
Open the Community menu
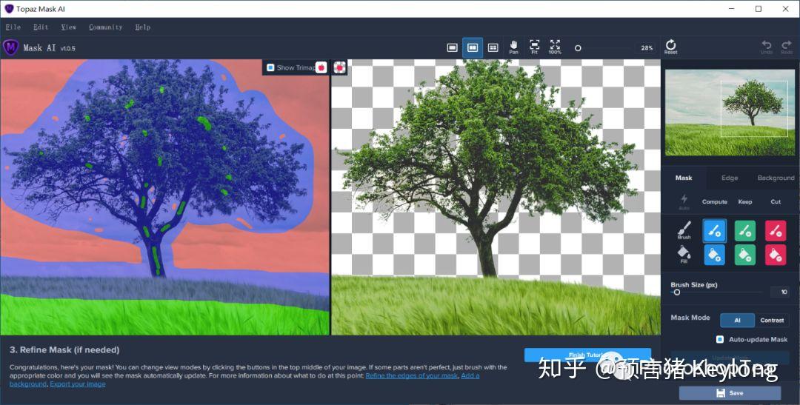click(106, 27)
